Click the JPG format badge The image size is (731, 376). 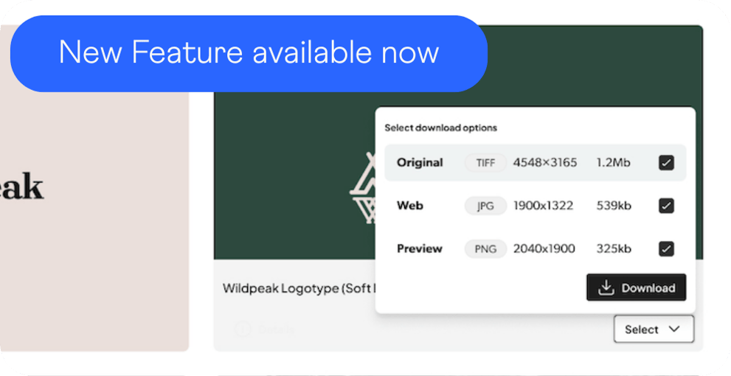pos(485,206)
